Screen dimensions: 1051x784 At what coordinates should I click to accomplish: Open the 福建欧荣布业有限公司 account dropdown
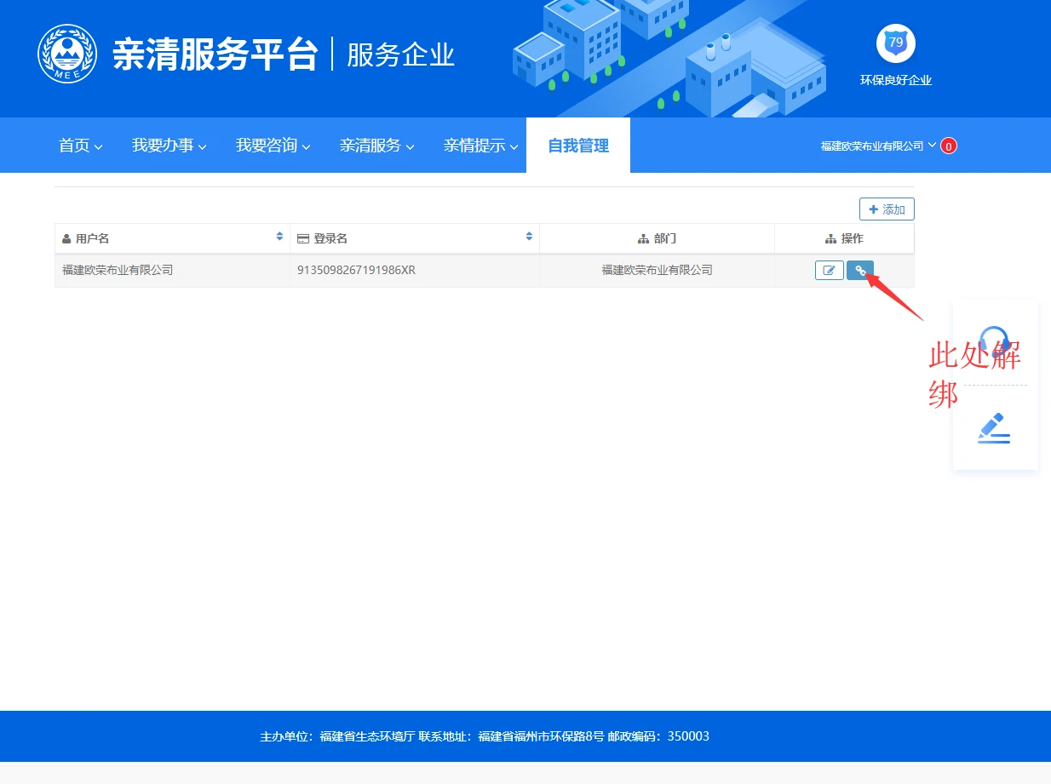[x=877, y=146]
